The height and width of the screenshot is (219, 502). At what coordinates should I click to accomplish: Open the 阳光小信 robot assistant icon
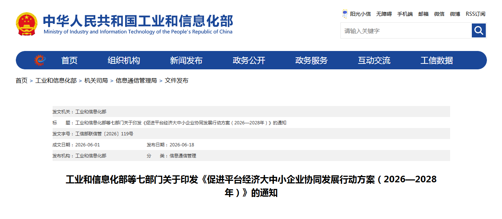click(345, 14)
